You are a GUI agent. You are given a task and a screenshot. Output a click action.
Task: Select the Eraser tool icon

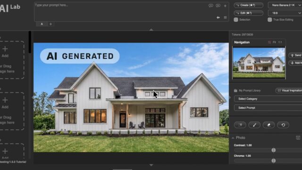tap(268, 125)
